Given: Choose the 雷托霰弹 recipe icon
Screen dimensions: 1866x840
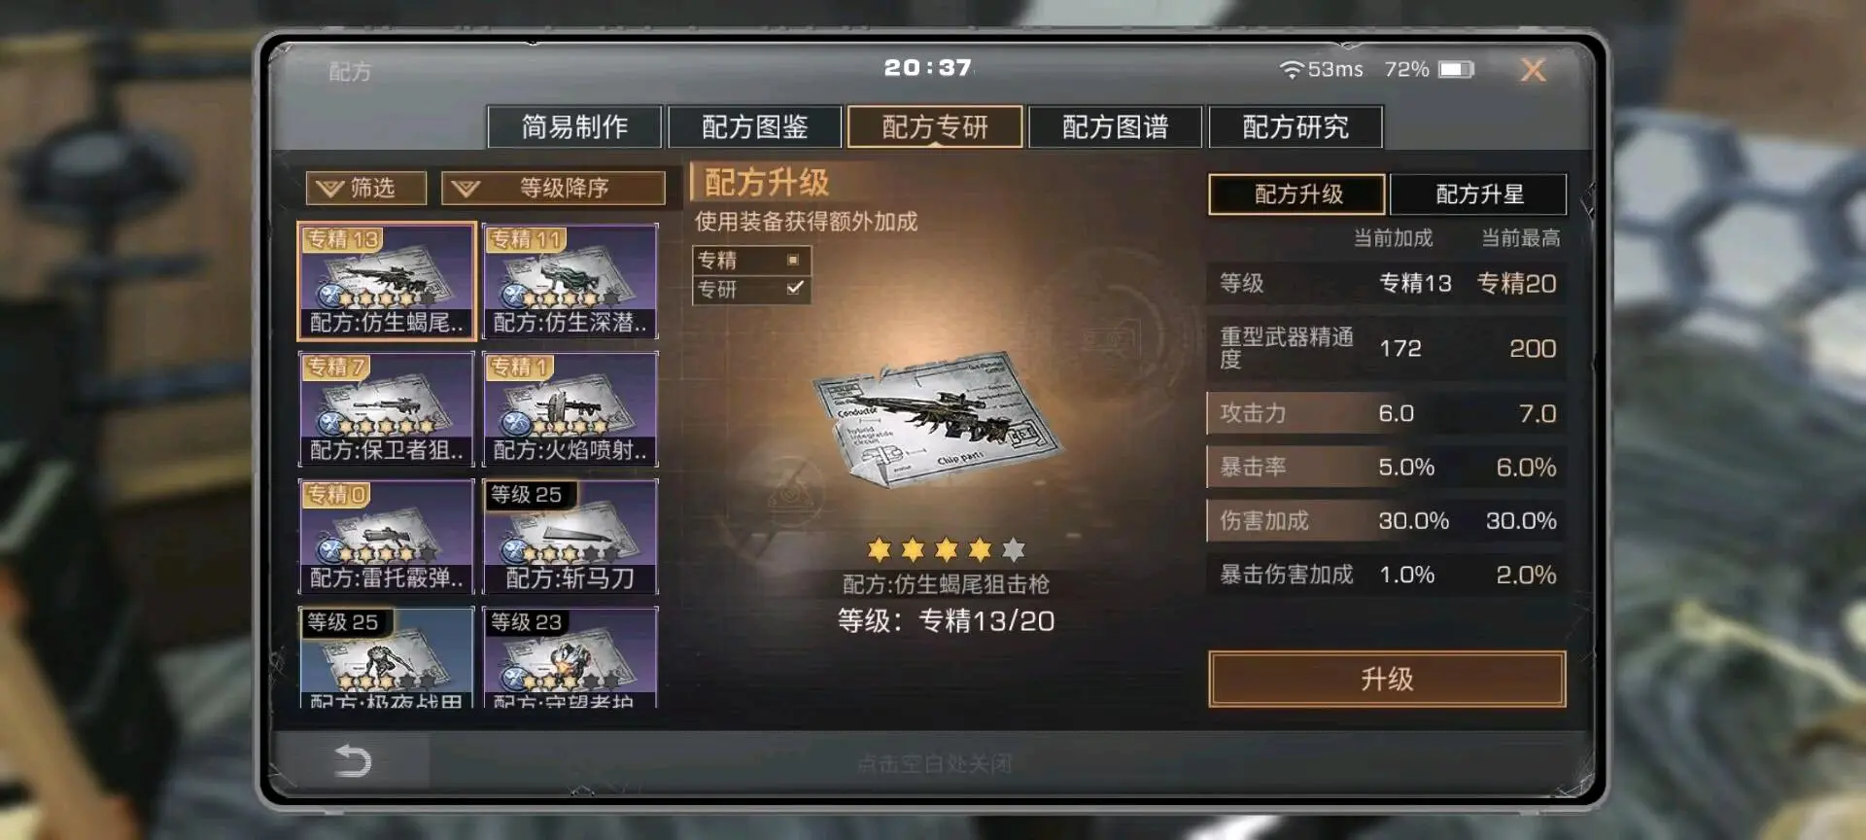Looking at the screenshot, I should (386, 537).
